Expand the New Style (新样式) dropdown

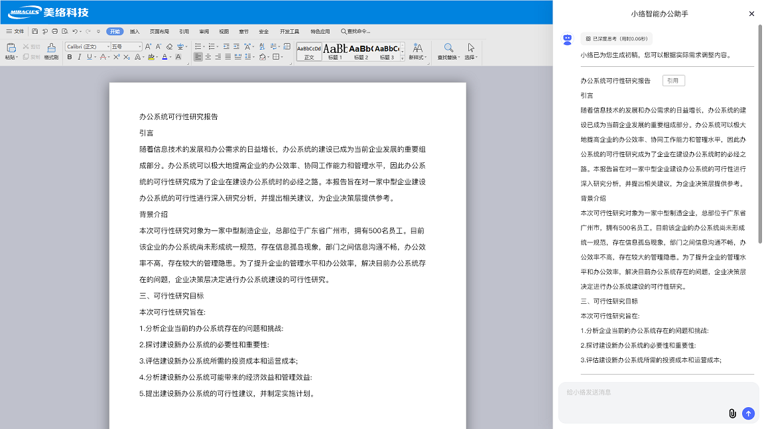(x=417, y=52)
